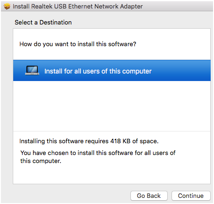Click the 418 KB space requirement text

pyautogui.click(x=89, y=141)
